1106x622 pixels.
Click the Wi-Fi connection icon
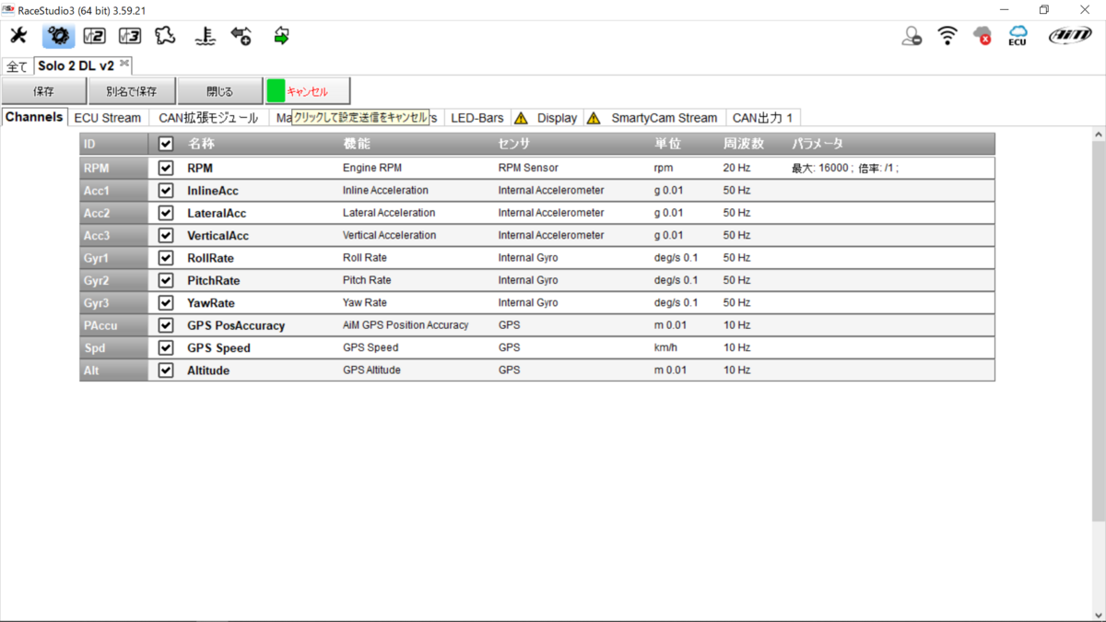pos(947,36)
